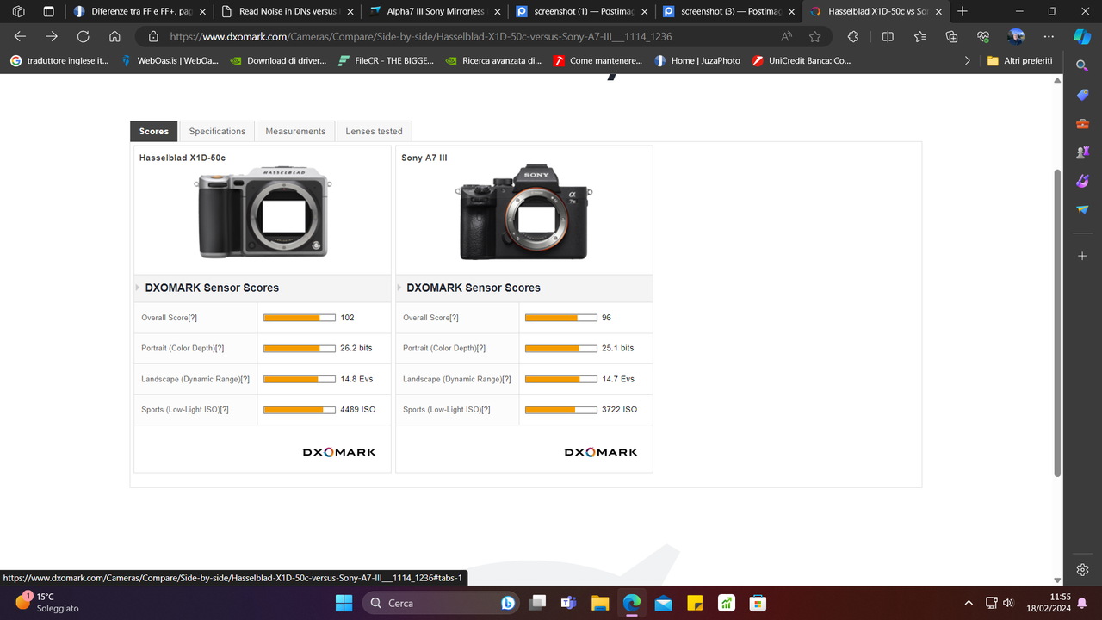Click inside the Cerca taskbar search box
The image size is (1102, 620).
[x=439, y=603]
